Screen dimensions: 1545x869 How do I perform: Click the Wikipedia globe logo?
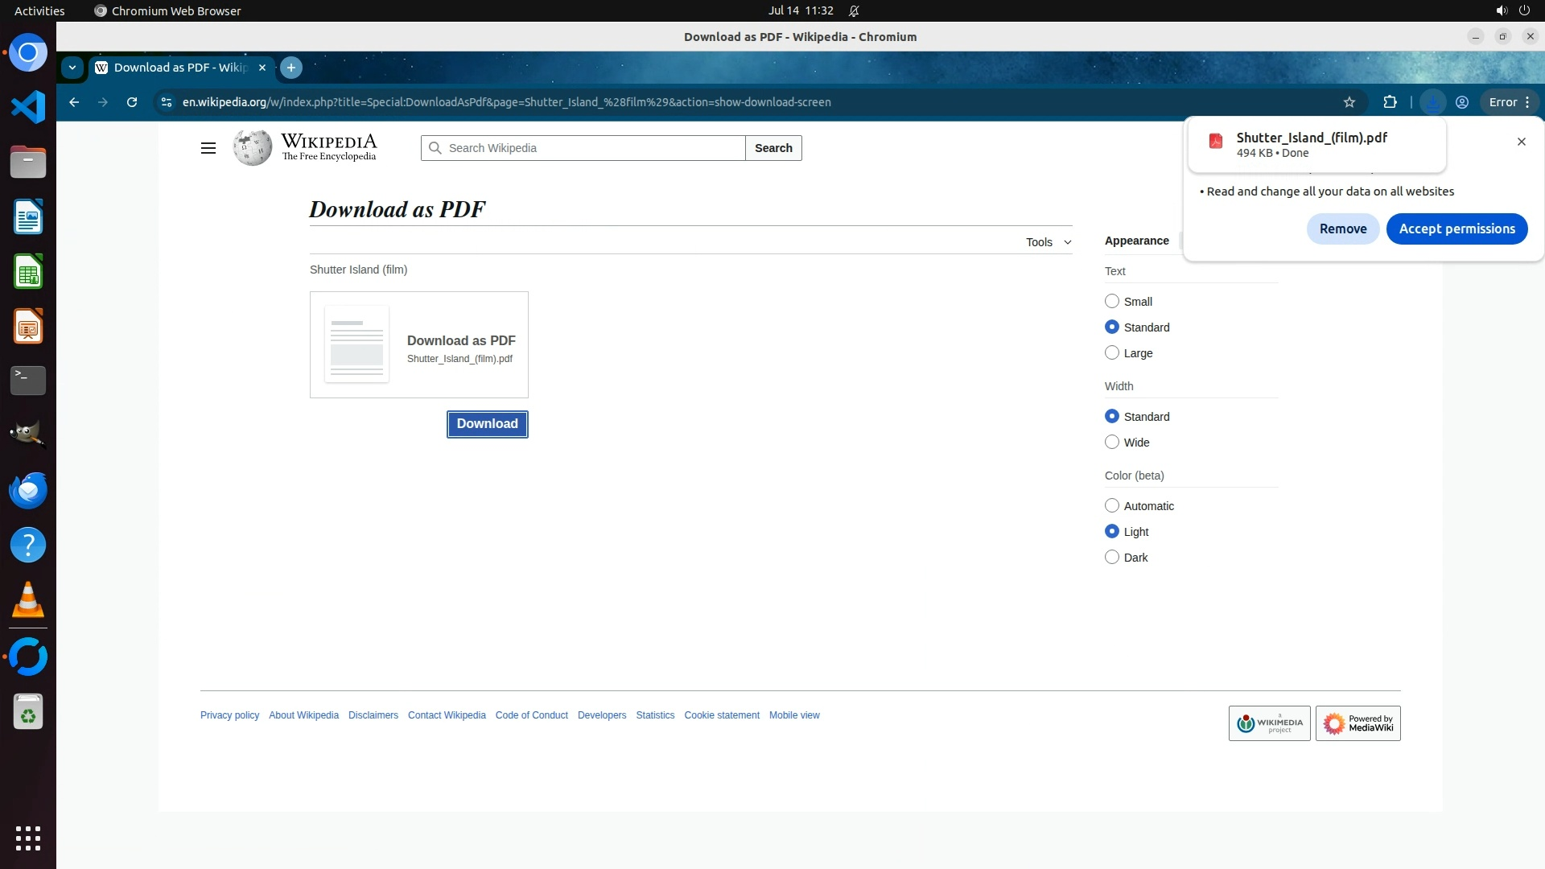point(253,148)
